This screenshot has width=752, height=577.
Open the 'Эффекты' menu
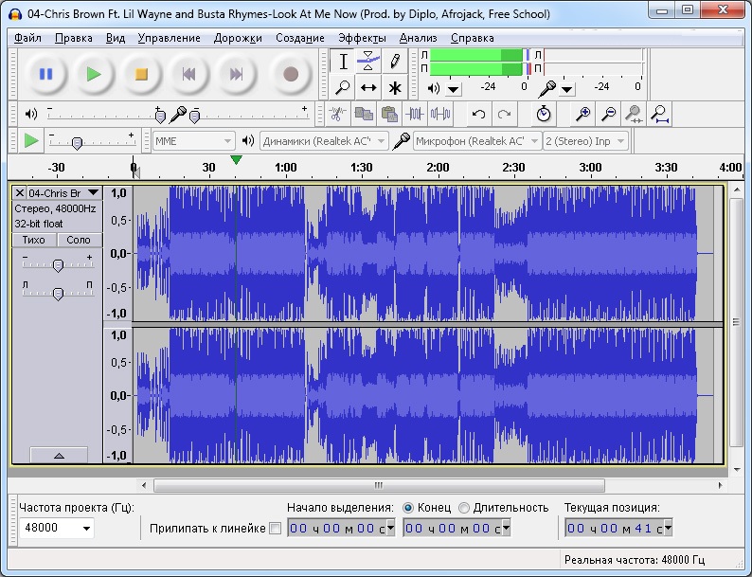pos(362,38)
